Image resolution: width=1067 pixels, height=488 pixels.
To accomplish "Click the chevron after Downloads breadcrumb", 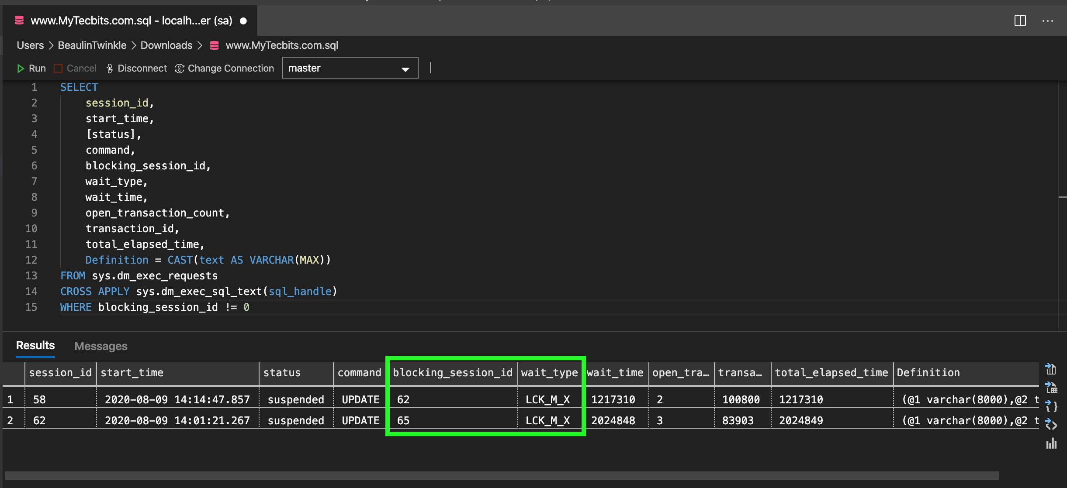I will (x=201, y=45).
